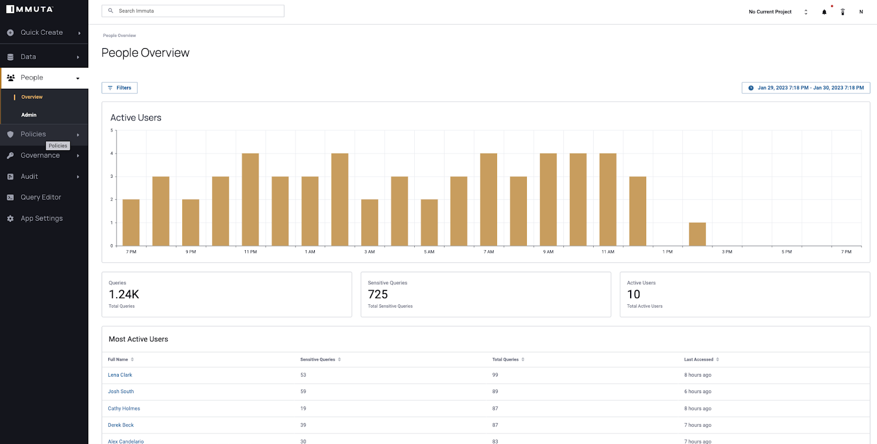Open Lena Clark user link
The width and height of the screenshot is (877, 444).
point(120,375)
